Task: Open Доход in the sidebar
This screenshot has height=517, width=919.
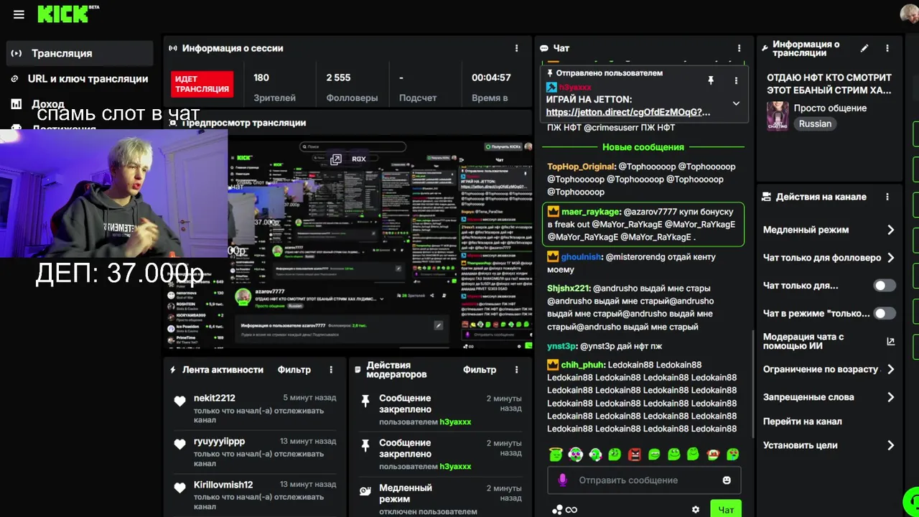Action: click(48, 104)
